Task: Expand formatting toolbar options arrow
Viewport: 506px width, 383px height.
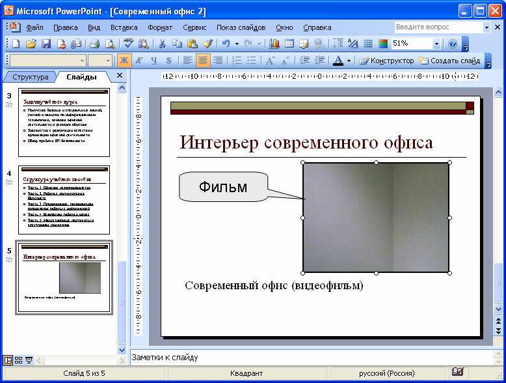Action: pos(488,61)
